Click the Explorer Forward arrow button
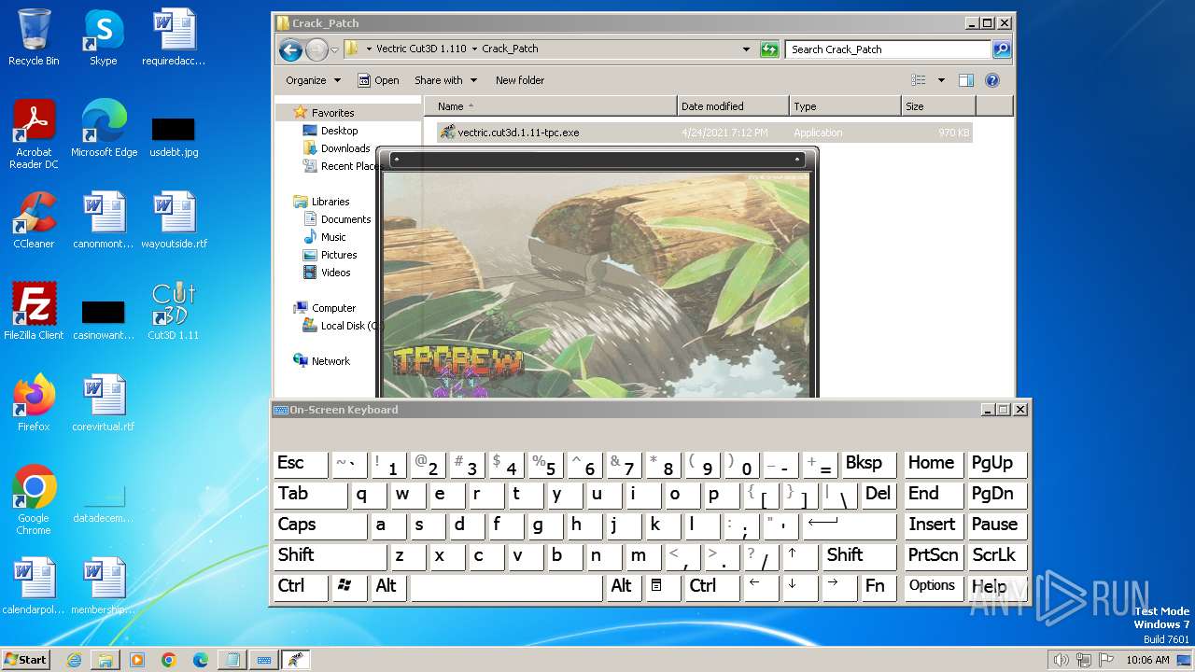Viewport: 1195px width, 672px height. [x=317, y=49]
